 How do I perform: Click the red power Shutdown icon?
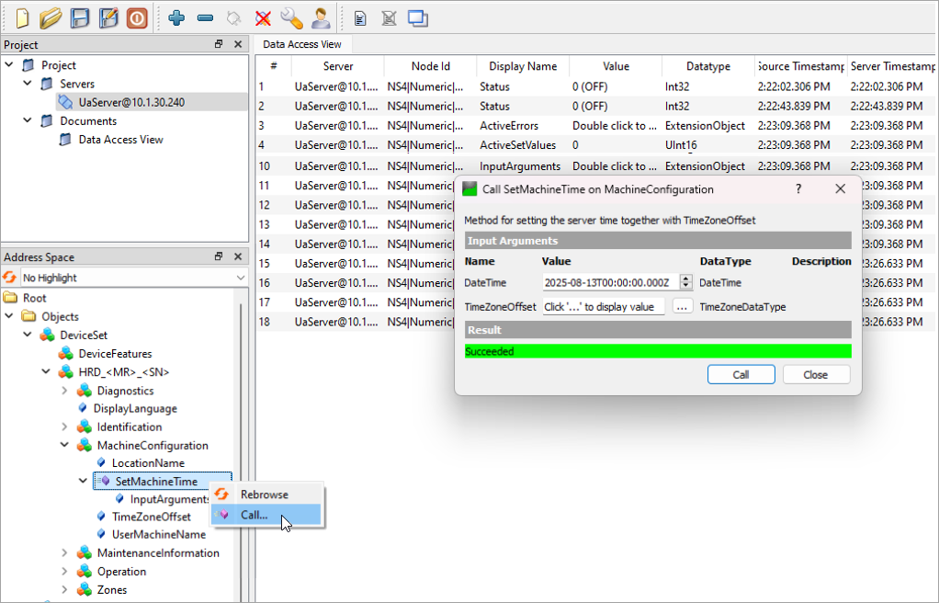137,17
